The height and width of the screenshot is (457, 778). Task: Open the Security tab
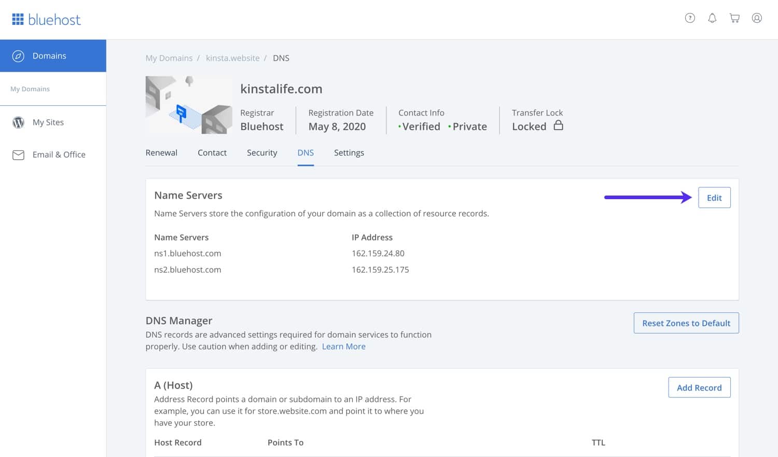[262, 153]
